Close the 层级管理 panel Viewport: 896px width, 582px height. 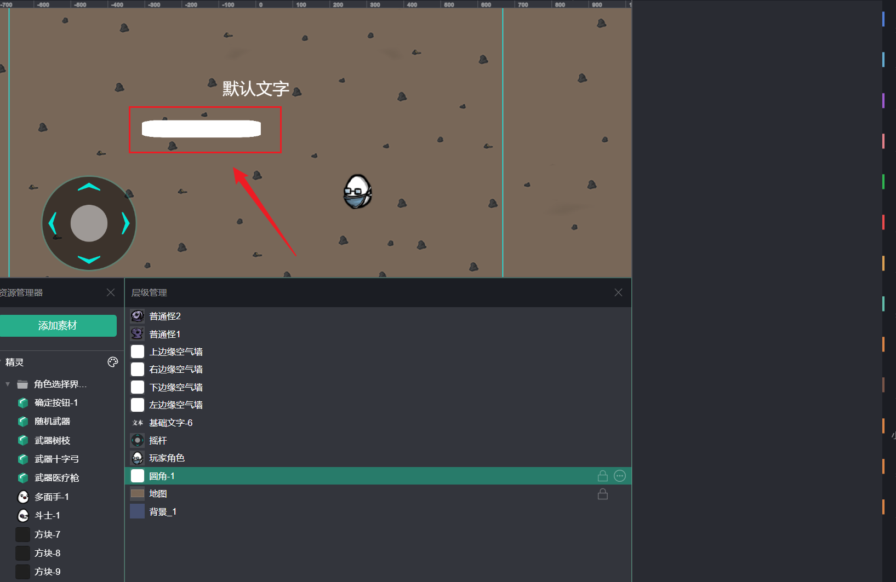click(x=618, y=292)
